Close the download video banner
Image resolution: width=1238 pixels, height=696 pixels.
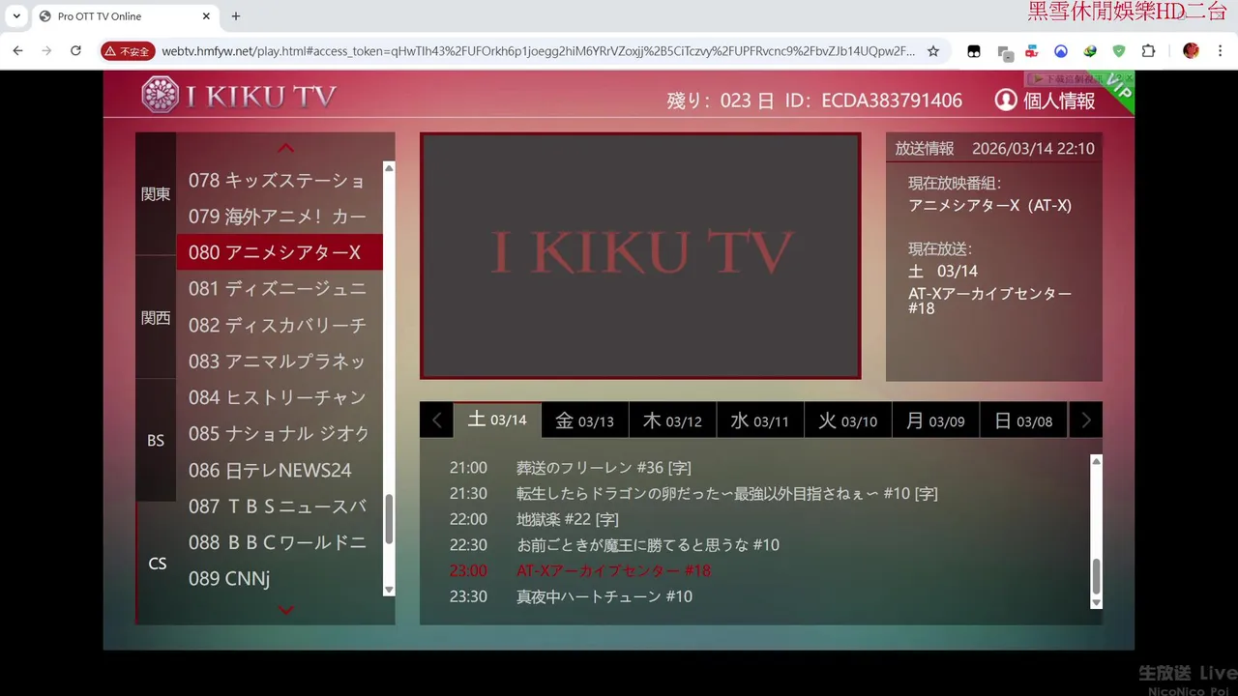1128,78
